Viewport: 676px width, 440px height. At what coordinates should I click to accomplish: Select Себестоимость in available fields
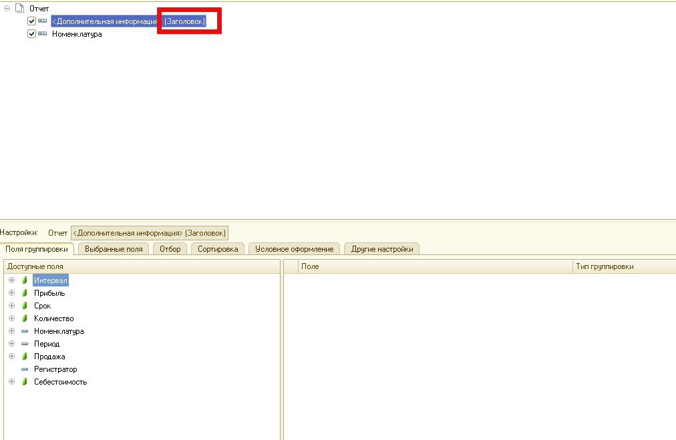tap(60, 383)
